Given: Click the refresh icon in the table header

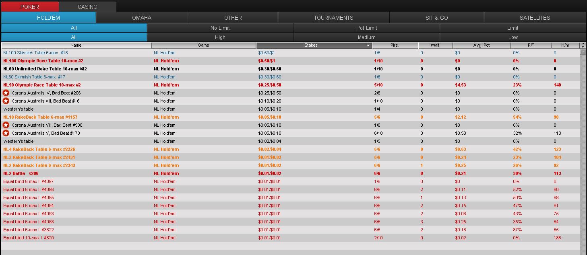Looking at the screenshot, I should click(583, 45).
